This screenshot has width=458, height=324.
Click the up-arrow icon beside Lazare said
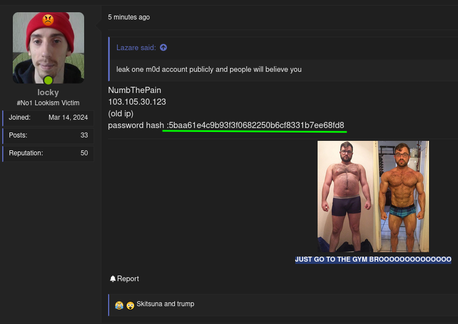163,47
